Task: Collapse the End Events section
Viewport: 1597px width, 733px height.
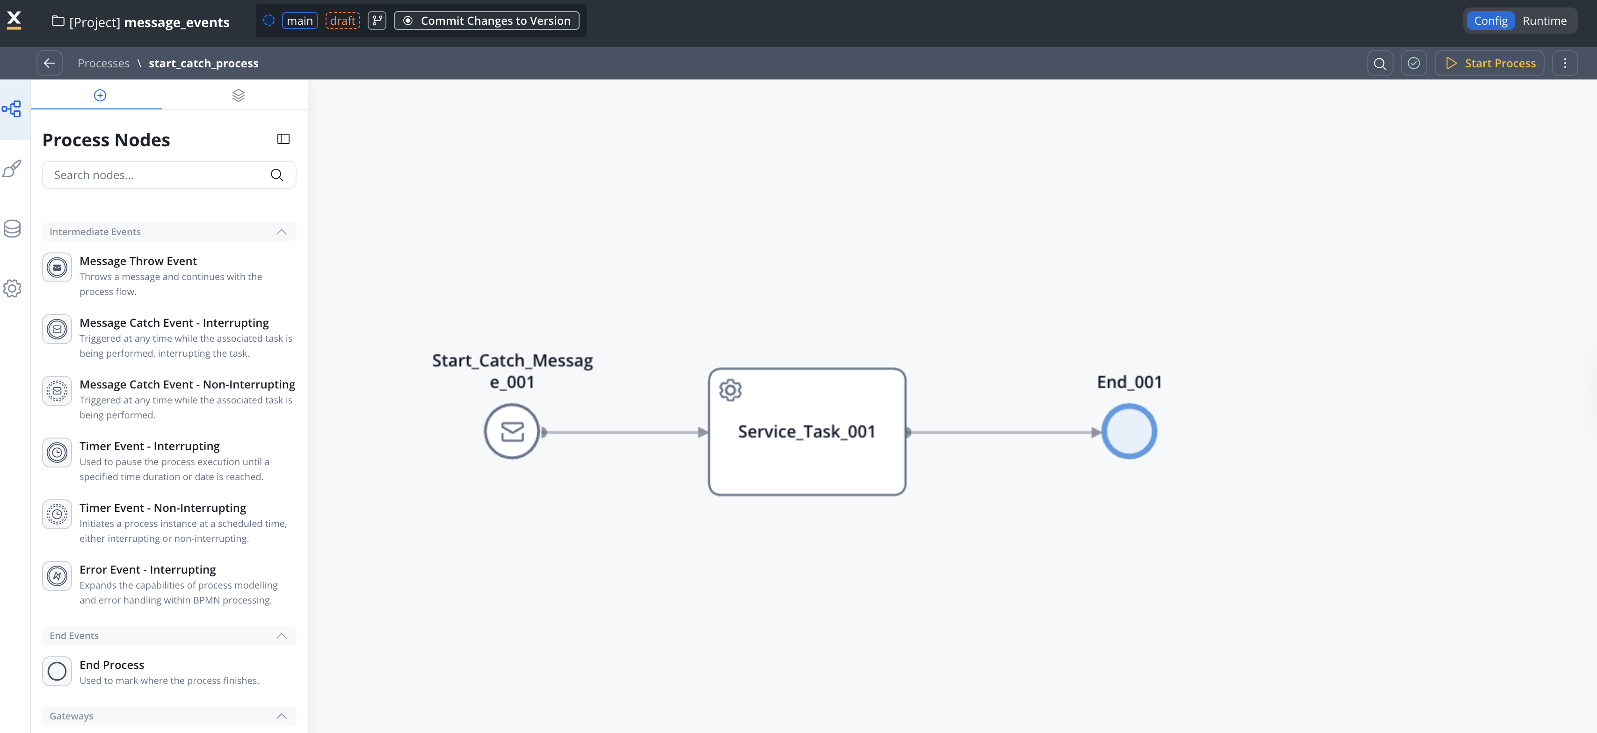Action: tap(282, 636)
